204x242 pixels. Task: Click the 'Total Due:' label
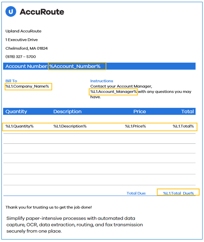pyautogui.click(x=136, y=193)
